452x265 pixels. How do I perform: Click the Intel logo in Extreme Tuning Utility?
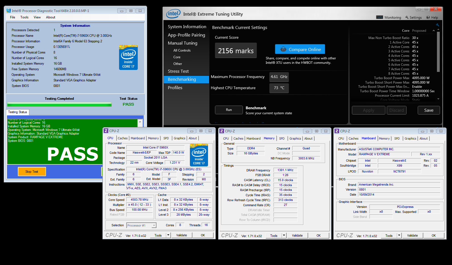[x=173, y=14]
